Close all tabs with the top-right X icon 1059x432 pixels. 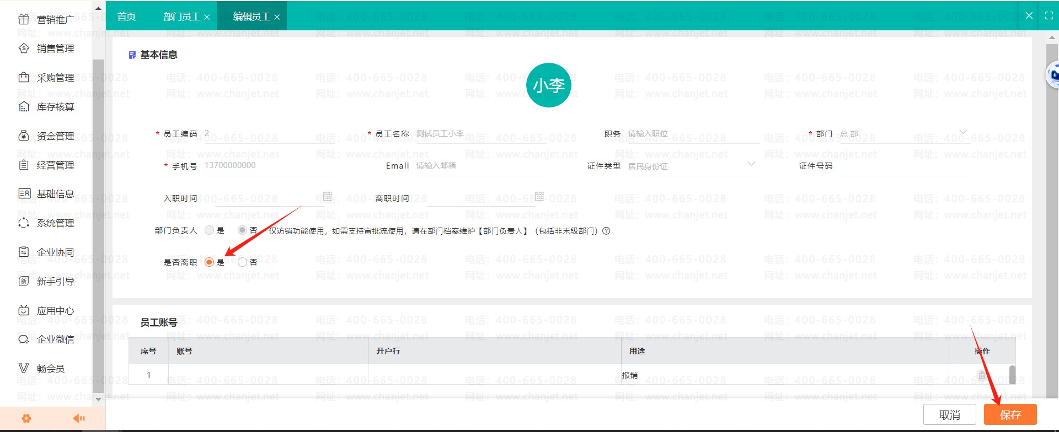[1029, 16]
